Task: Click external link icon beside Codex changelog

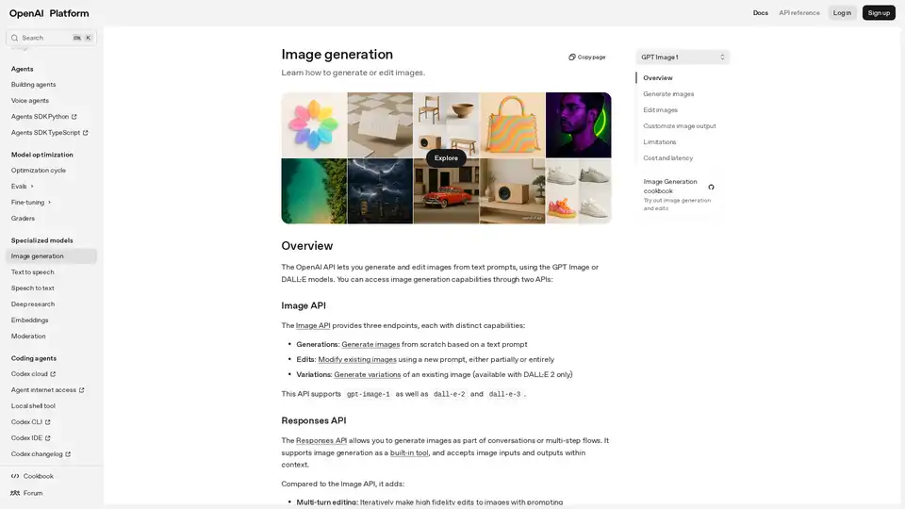Action: click(68, 454)
